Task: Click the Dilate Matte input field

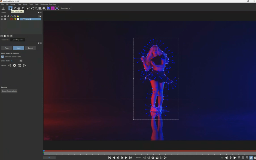Action: point(14,61)
